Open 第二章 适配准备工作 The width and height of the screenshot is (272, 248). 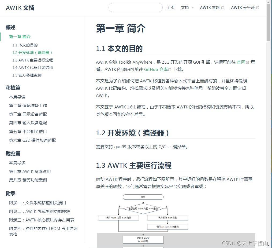28,106
